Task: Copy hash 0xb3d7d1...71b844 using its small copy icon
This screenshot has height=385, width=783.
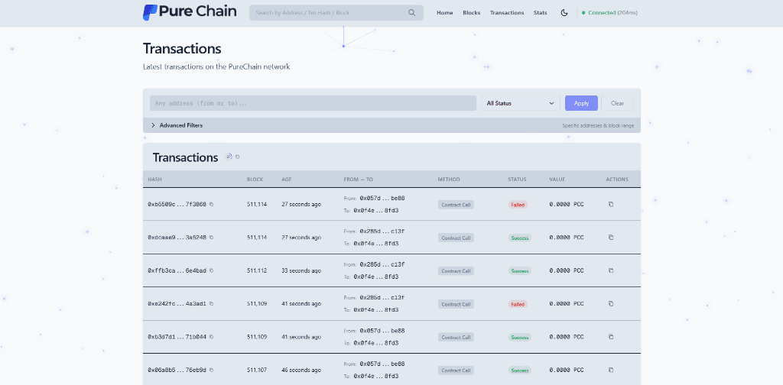Action: [211, 337]
